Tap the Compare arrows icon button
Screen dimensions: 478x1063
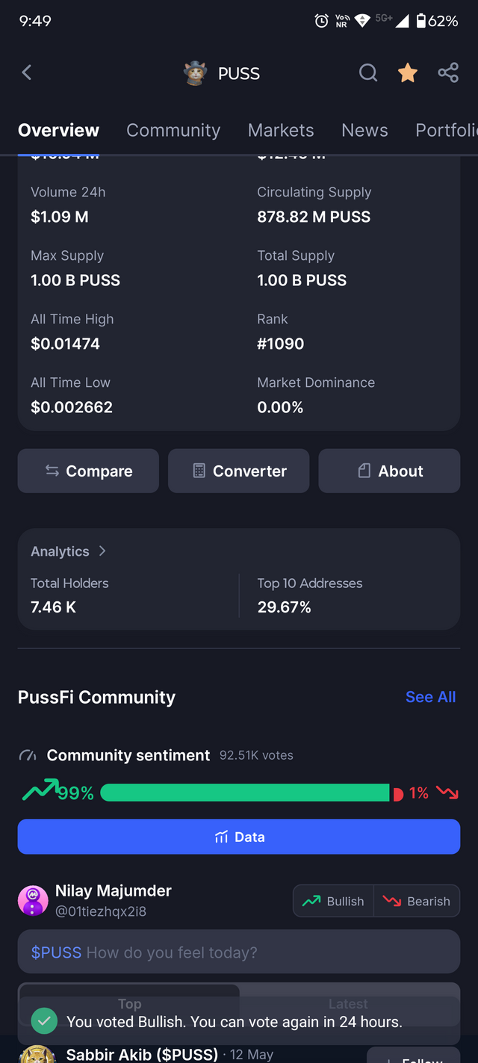tap(88, 471)
